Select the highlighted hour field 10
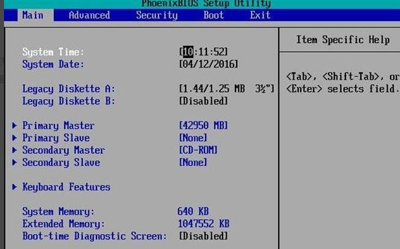Image resolution: width=400 pixels, height=249 pixels. coord(188,52)
